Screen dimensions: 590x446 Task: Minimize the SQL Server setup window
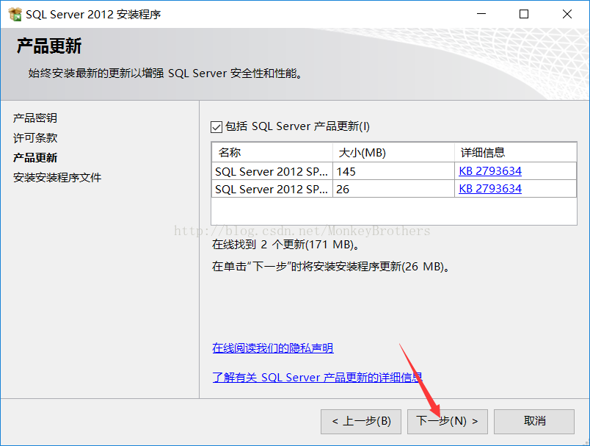[x=481, y=14]
